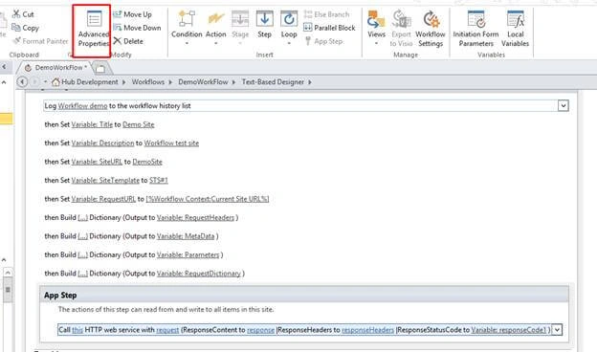Open the recent pages dropdown next to navigation arrows
This screenshot has height=352, width=597.
point(45,82)
